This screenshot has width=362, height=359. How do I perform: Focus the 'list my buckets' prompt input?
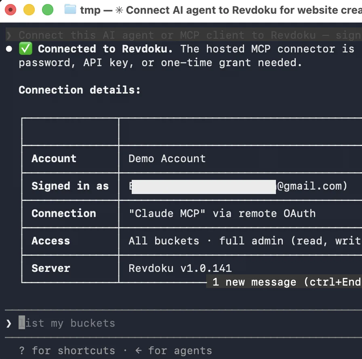(x=183, y=323)
